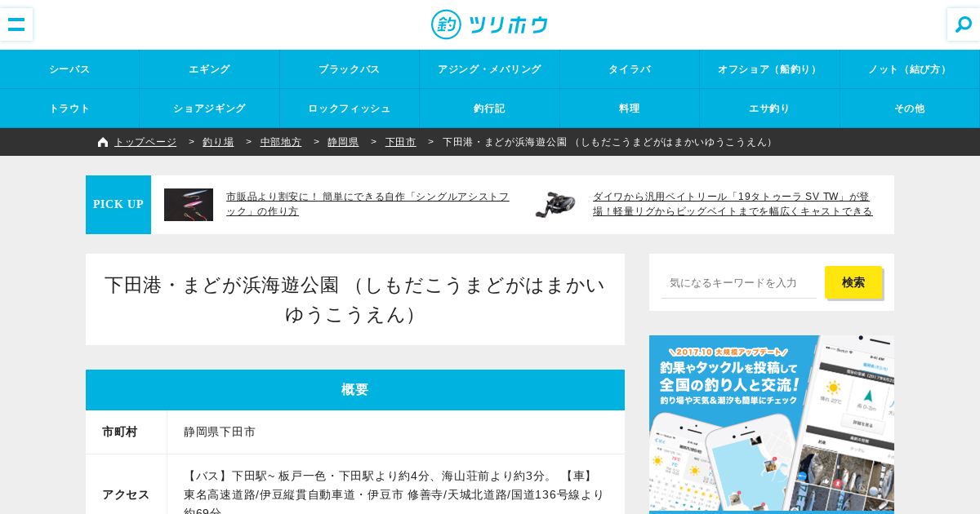The width and height of the screenshot is (980, 514).
Task: Focus the keyword search input field
Action: (x=739, y=282)
